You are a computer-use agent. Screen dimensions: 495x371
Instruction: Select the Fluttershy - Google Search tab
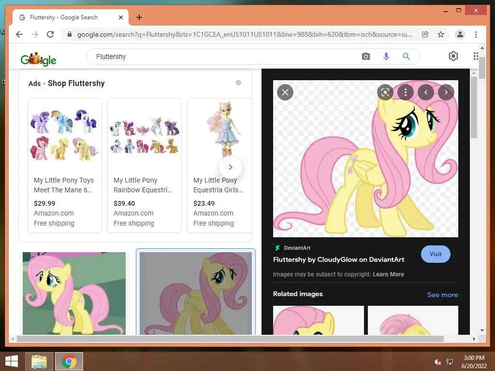[x=71, y=17]
